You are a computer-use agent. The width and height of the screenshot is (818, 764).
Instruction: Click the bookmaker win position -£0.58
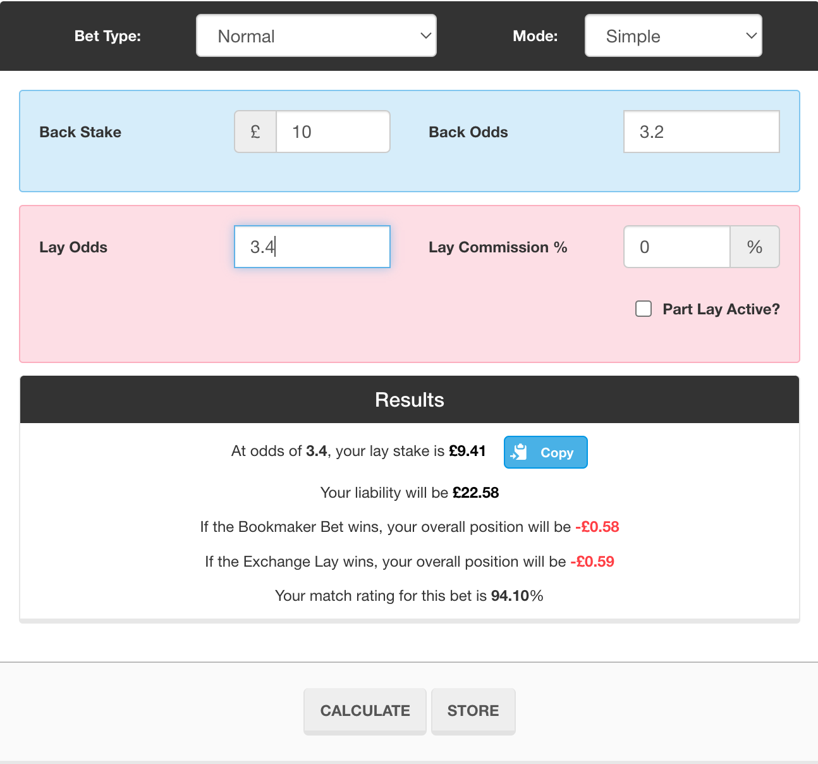[597, 527]
